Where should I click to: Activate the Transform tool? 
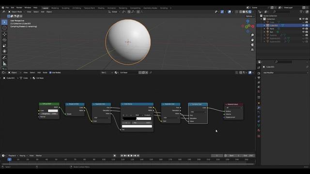(4, 51)
